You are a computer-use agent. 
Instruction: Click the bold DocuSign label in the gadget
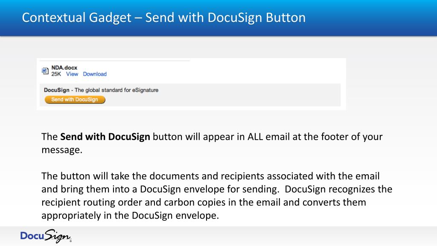pos(57,90)
